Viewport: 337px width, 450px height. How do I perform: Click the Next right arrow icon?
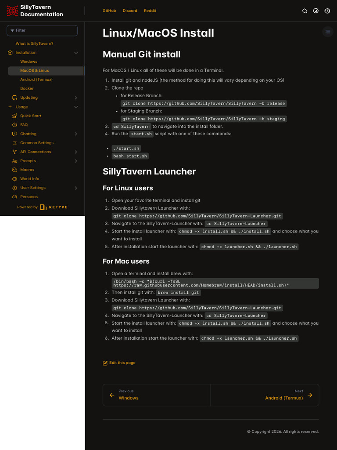tap(310, 395)
